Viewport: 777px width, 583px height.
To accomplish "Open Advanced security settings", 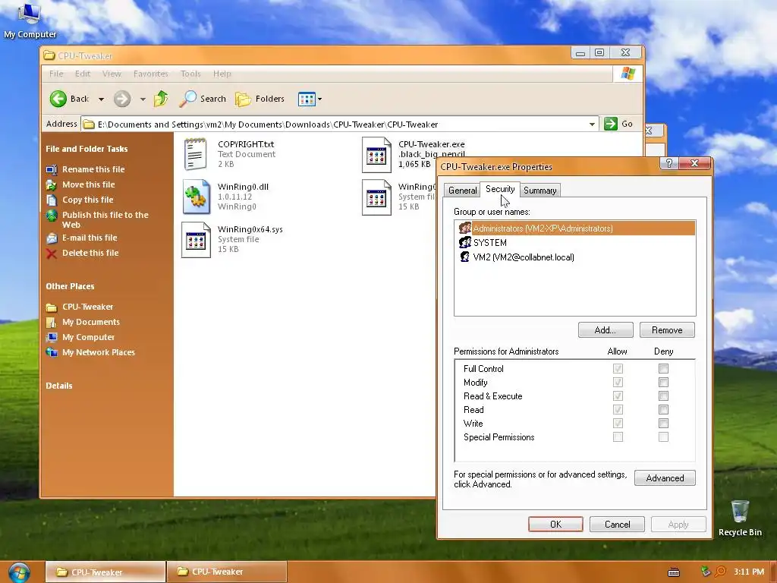I will pos(665,478).
